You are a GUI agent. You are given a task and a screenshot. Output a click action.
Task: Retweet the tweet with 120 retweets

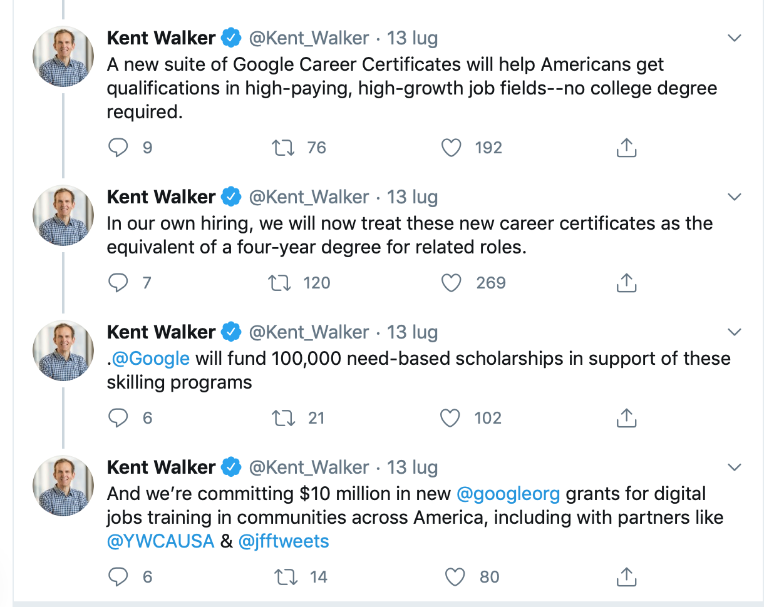click(x=280, y=283)
